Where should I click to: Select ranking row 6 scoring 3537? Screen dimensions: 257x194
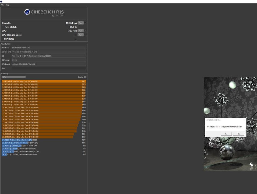point(44,96)
